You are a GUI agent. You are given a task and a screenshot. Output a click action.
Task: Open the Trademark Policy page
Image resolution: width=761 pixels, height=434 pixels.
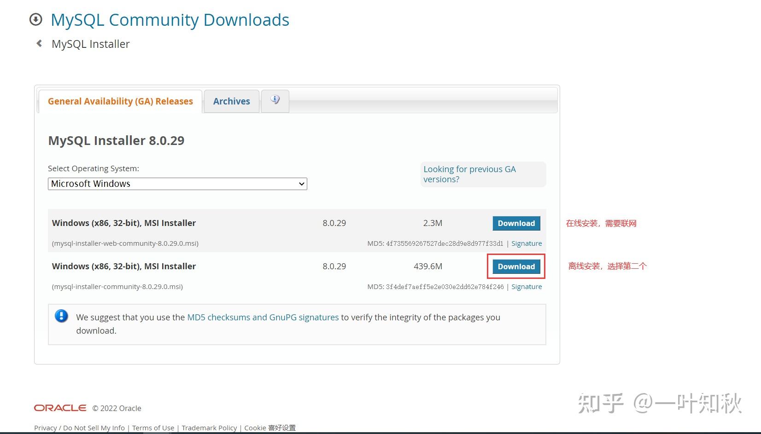coord(209,428)
